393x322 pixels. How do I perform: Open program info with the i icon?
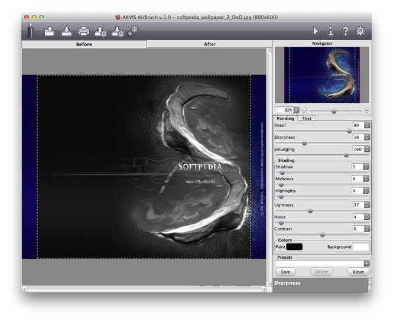click(x=330, y=31)
